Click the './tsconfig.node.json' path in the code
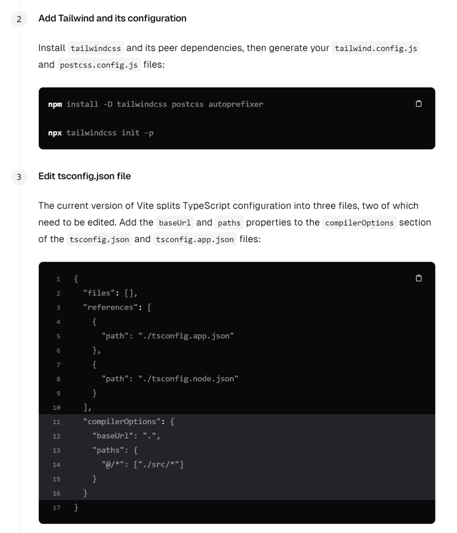The image size is (457, 533). click(188, 379)
